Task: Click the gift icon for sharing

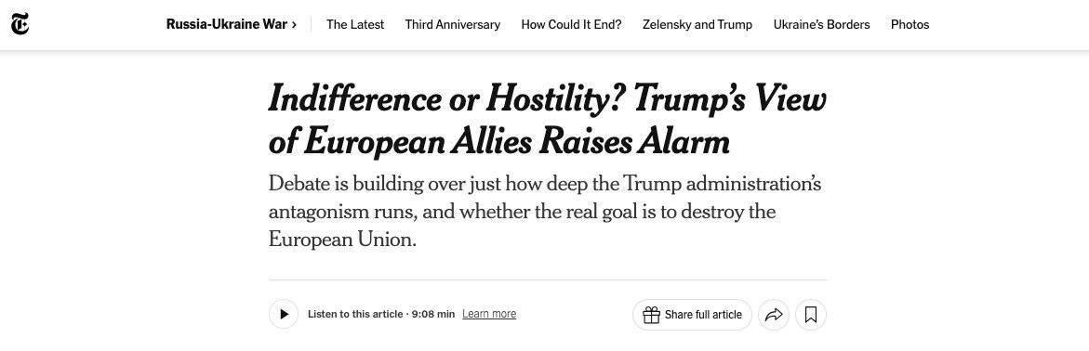Action: tap(651, 315)
